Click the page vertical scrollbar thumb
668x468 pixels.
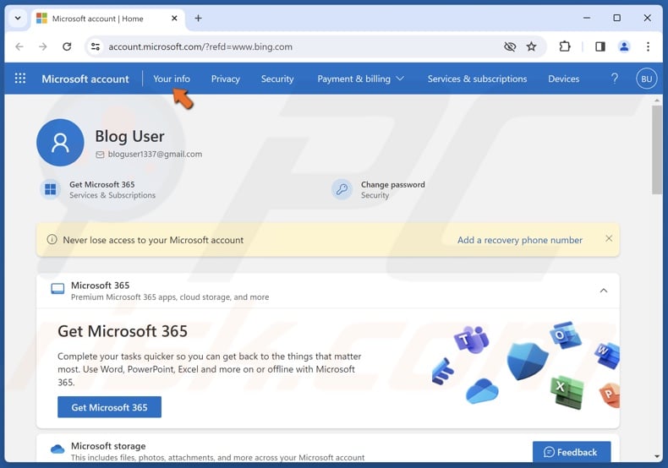[x=656, y=150]
